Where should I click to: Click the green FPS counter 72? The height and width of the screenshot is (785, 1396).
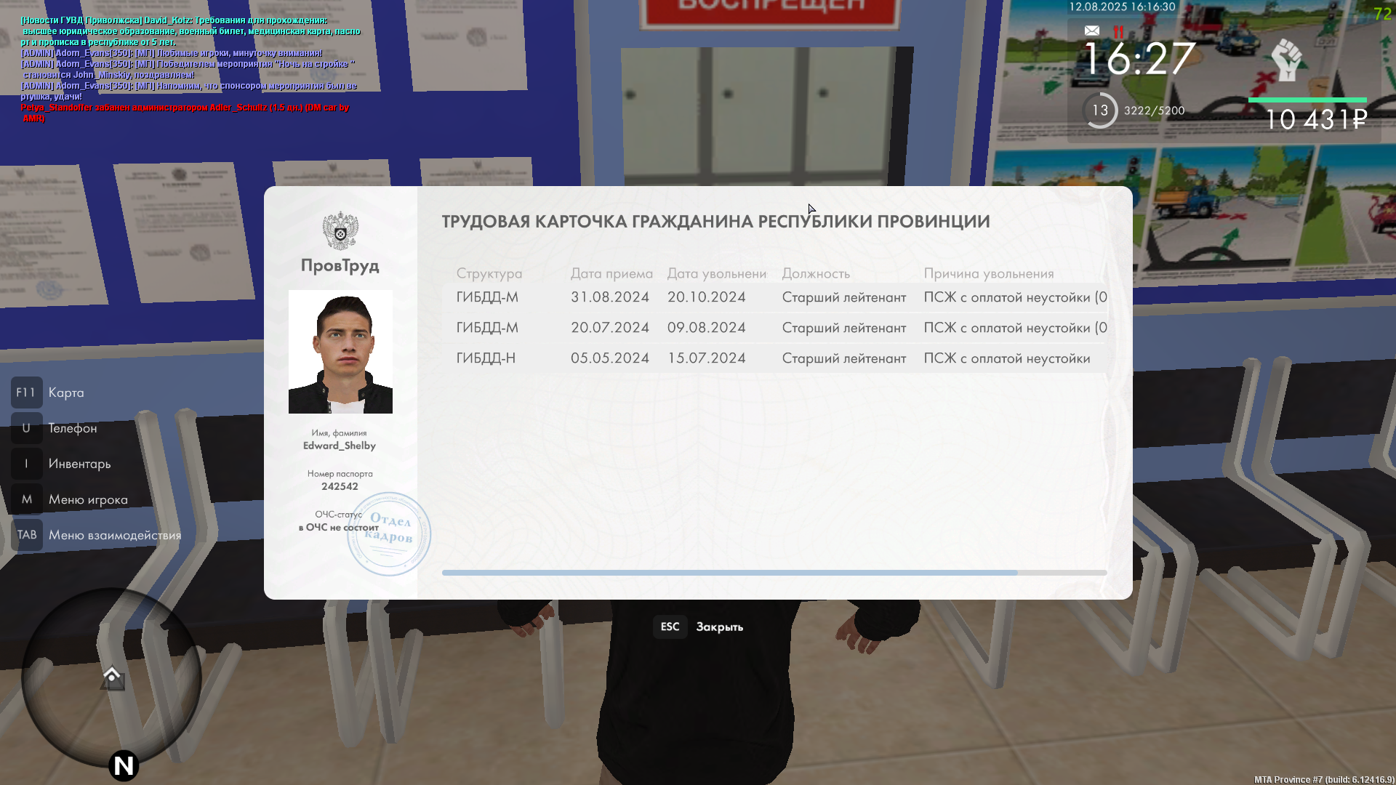pyautogui.click(x=1382, y=14)
